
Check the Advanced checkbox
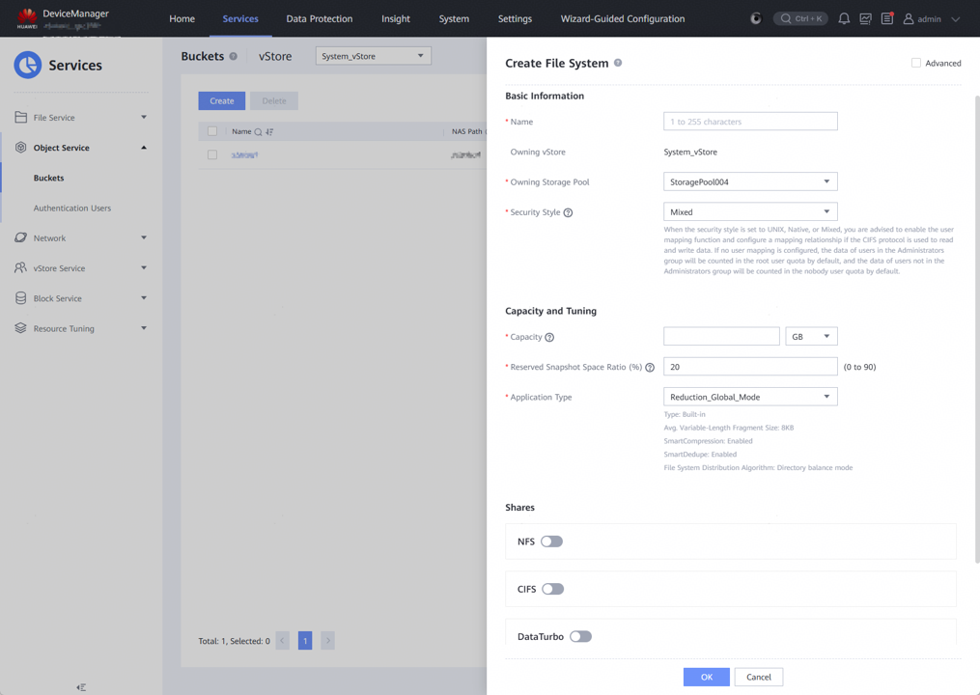click(916, 63)
